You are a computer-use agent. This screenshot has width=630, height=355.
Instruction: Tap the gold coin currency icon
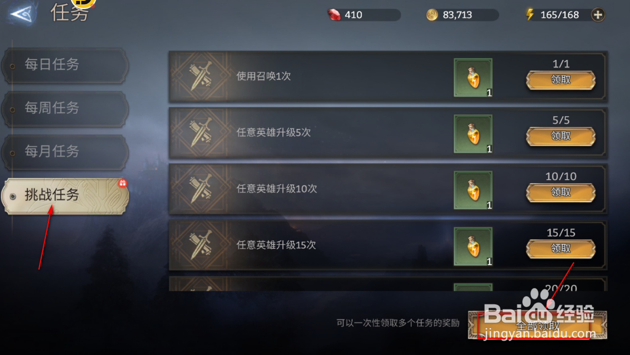(432, 15)
